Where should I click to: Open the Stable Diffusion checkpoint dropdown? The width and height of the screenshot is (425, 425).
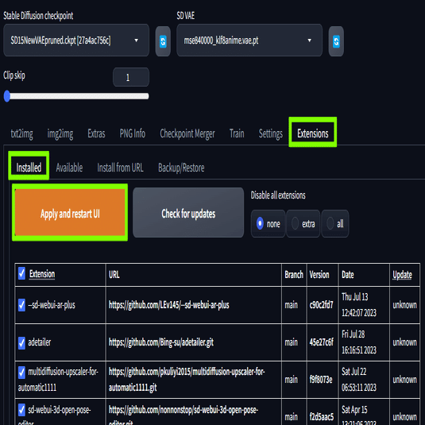click(x=76, y=41)
